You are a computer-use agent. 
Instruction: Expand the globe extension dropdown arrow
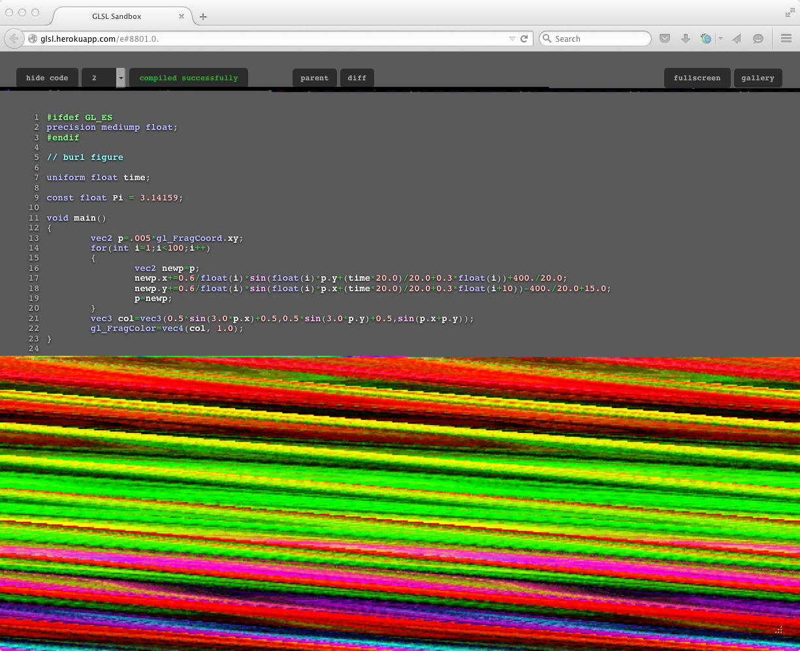point(720,39)
